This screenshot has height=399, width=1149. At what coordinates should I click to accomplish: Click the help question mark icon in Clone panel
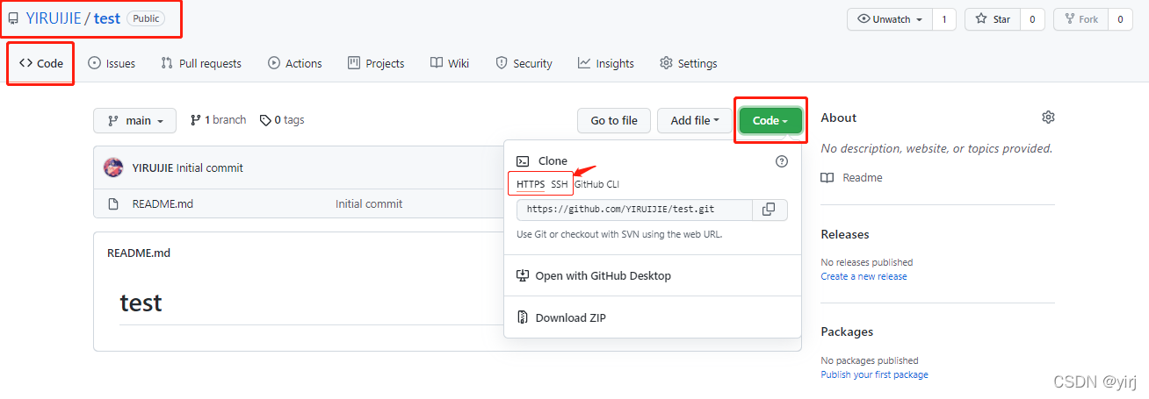(782, 161)
